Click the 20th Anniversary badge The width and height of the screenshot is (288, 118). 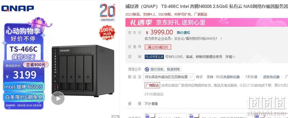click(x=108, y=12)
